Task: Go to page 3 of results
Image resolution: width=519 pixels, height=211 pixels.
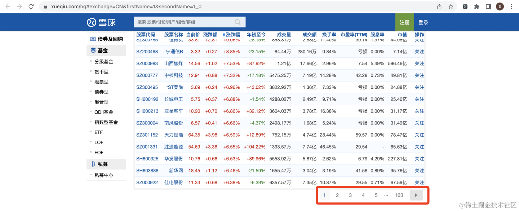Action: pyautogui.click(x=350, y=195)
